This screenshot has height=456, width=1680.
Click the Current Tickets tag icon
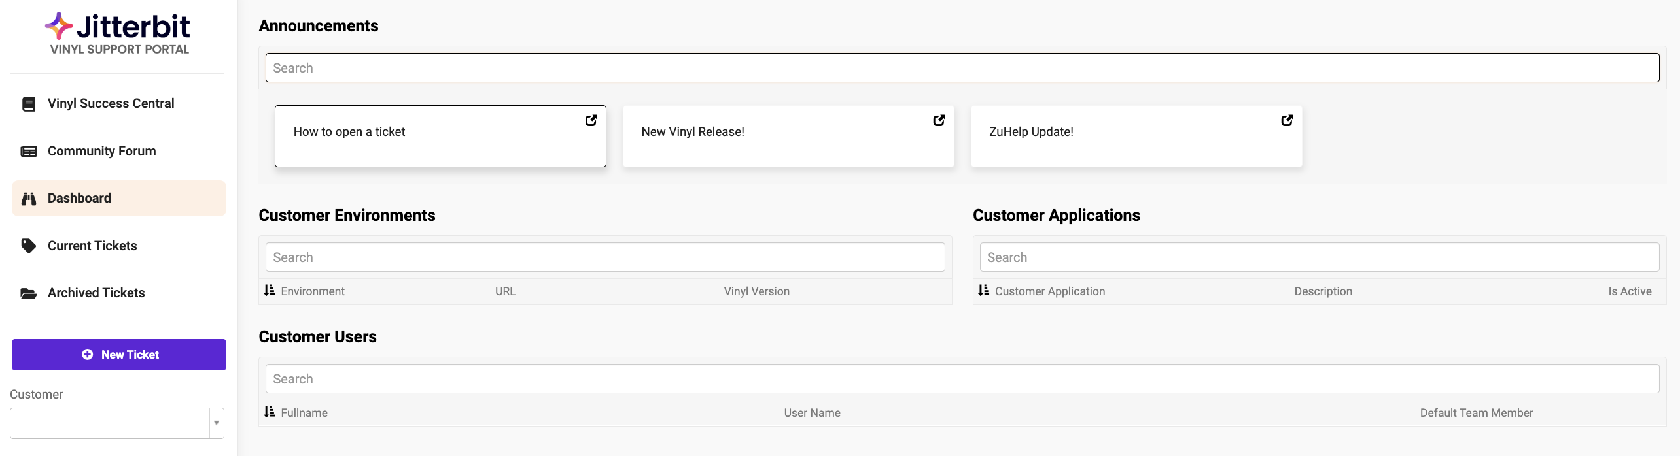point(29,246)
